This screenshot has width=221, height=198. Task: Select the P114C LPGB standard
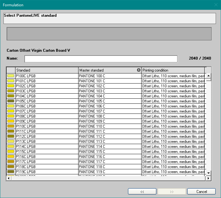coord(47,146)
